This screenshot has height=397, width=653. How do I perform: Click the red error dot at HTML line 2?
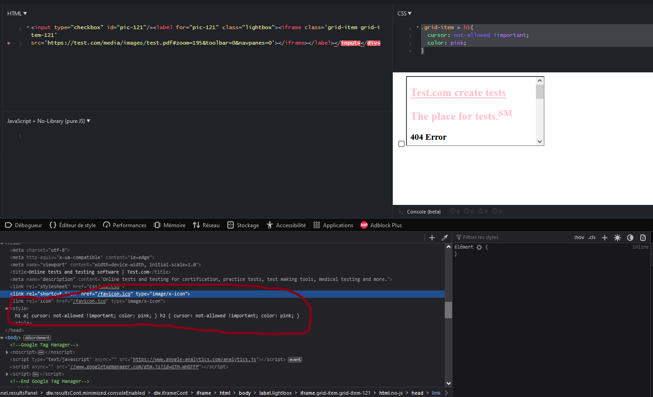point(9,43)
